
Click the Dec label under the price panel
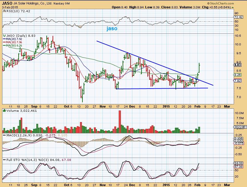[x=132, y=106]
